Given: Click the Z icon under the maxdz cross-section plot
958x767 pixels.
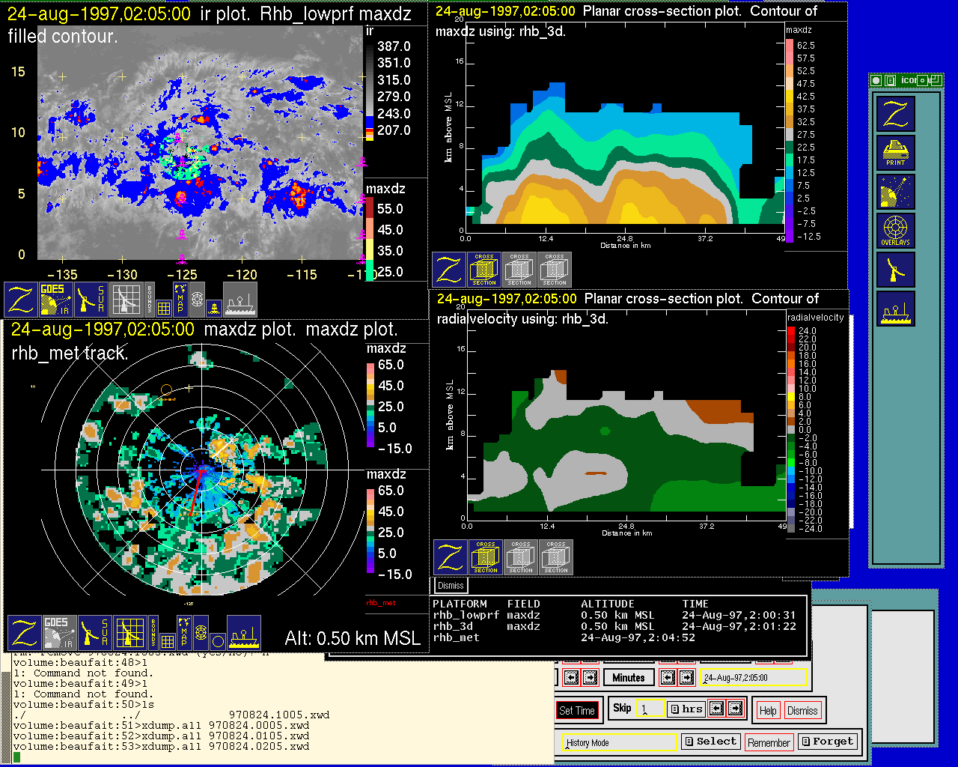Looking at the screenshot, I should click(449, 270).
